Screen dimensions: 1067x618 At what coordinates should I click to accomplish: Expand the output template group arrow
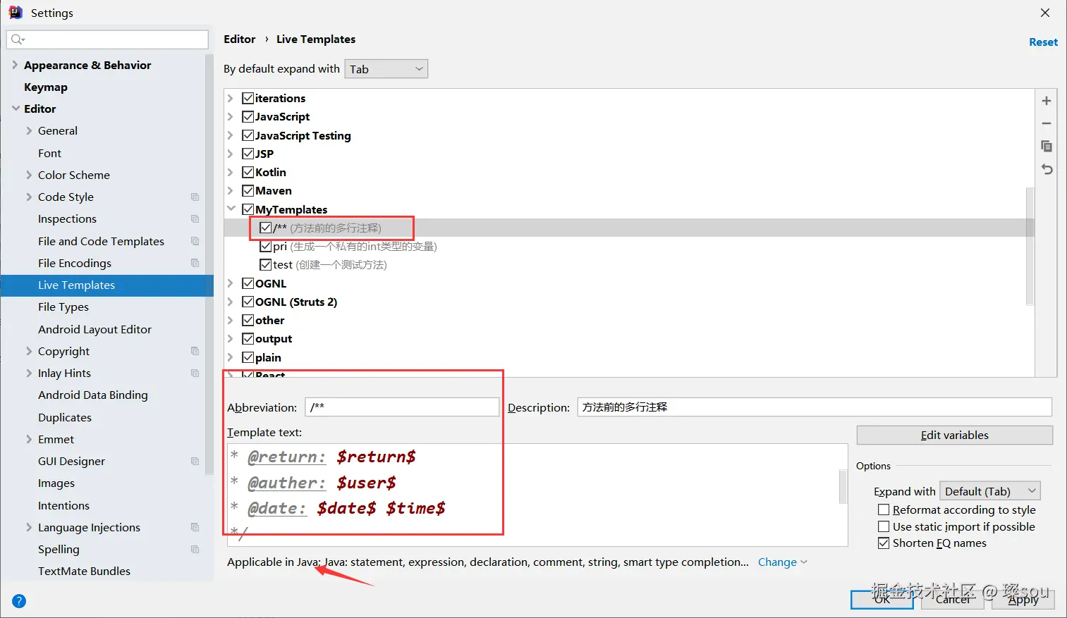(x=231, y=338)
